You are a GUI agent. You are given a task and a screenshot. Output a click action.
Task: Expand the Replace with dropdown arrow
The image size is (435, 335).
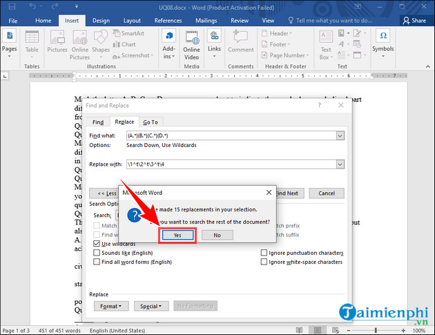340,164
